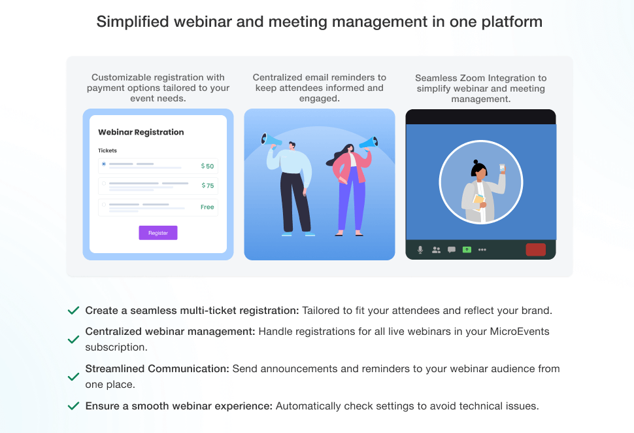634x433 pixels.
Task: Click the checkmark beside multi-ticket registration
Action: coord(74,311)
